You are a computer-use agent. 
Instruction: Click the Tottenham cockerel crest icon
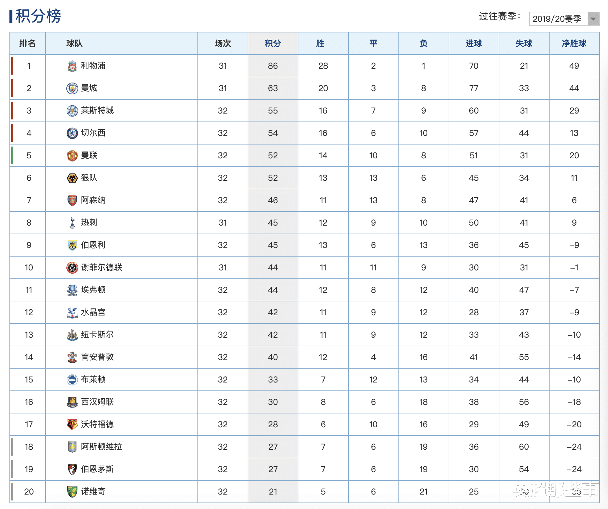tap(72, 223)
